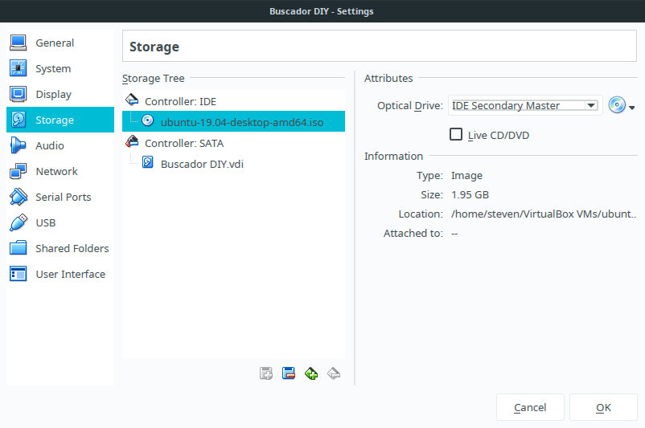The image size is (645, 428).
Task: Confirm settings with the OK button
Action: [x=603, y=407]
